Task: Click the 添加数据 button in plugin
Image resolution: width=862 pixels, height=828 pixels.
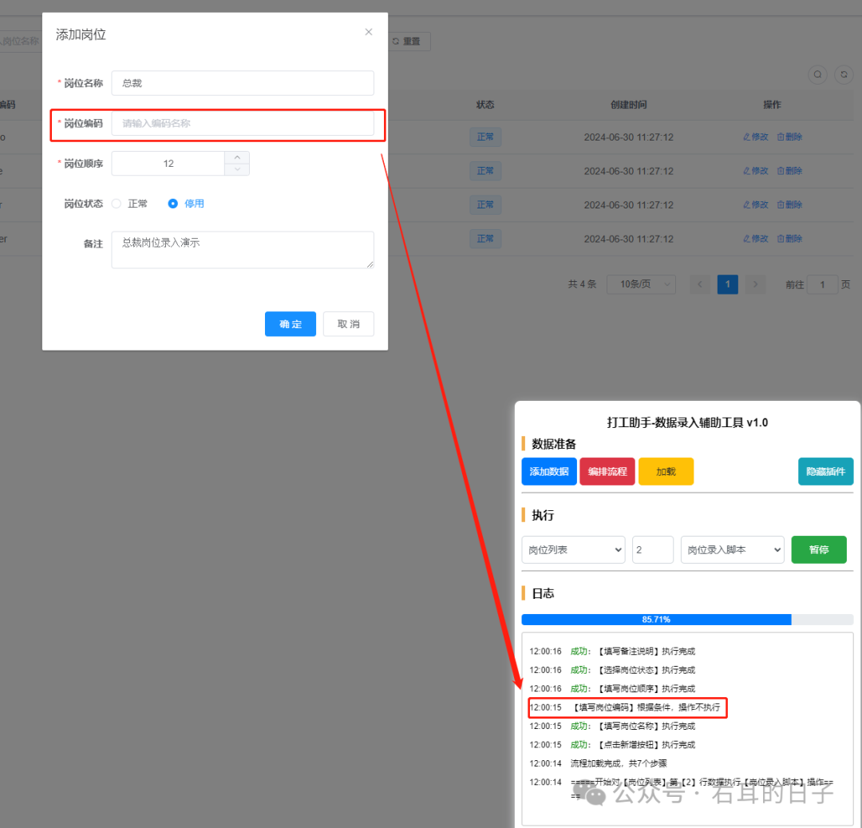Action: coord(549,472)
